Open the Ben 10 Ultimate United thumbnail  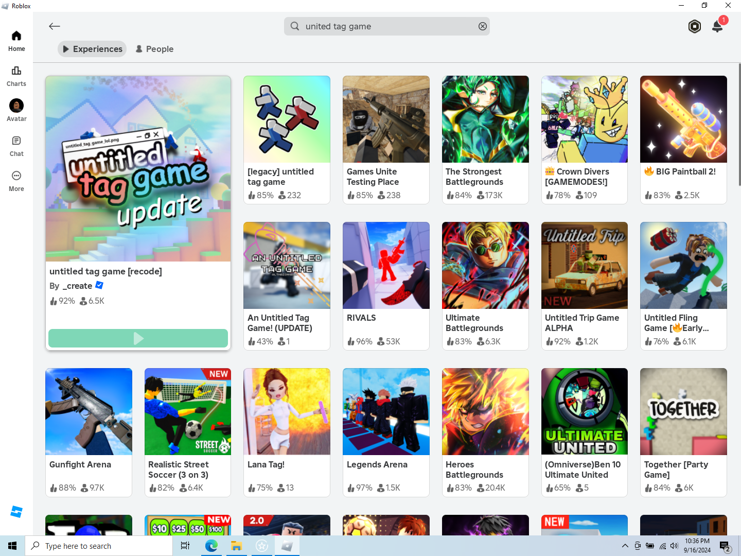coord(585,412)
